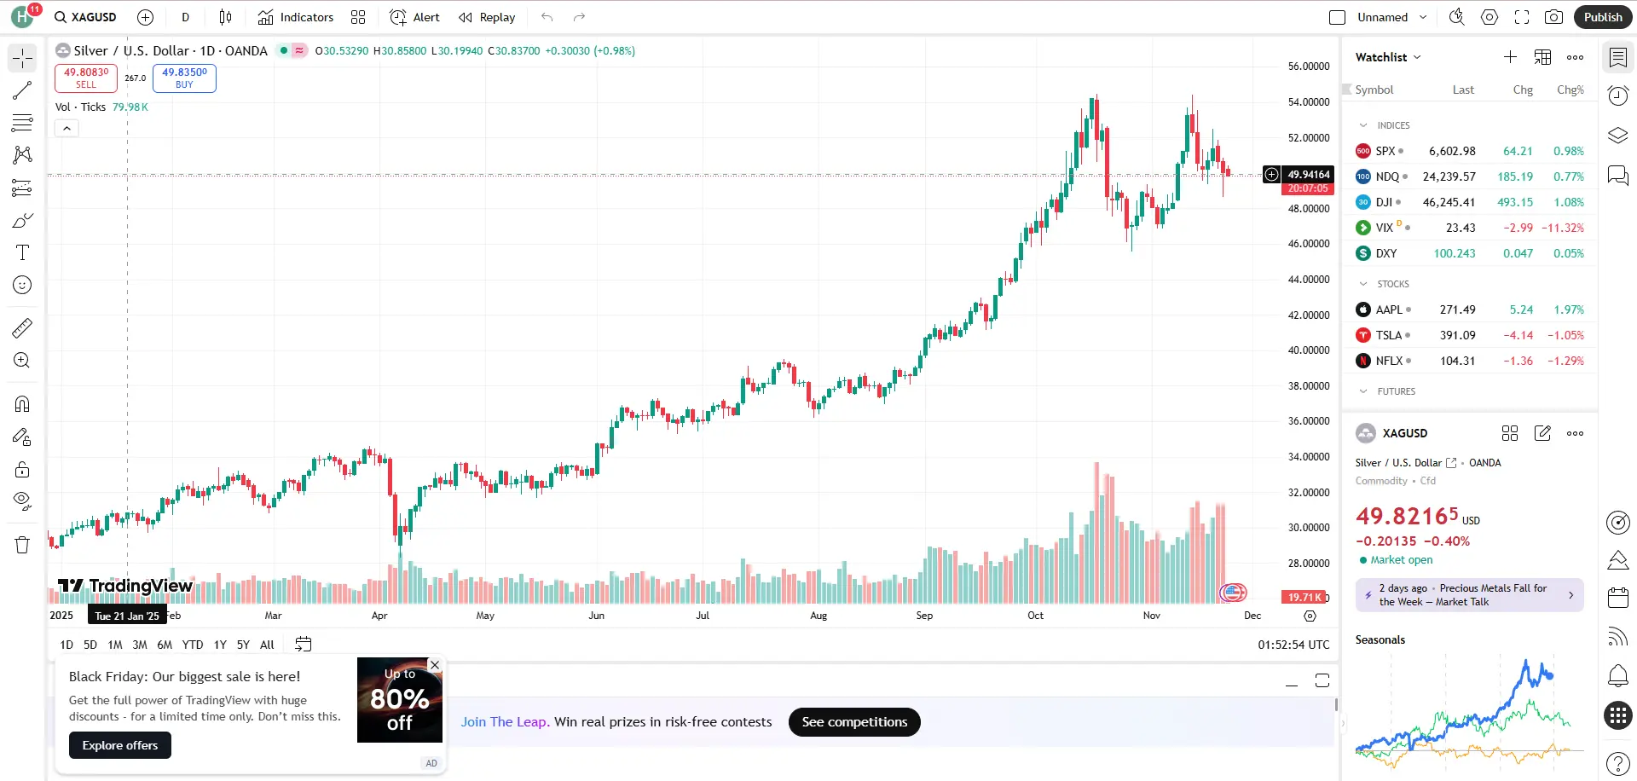Select the Measure ruler tool
1637x781 pixels.
coord(22,327)
